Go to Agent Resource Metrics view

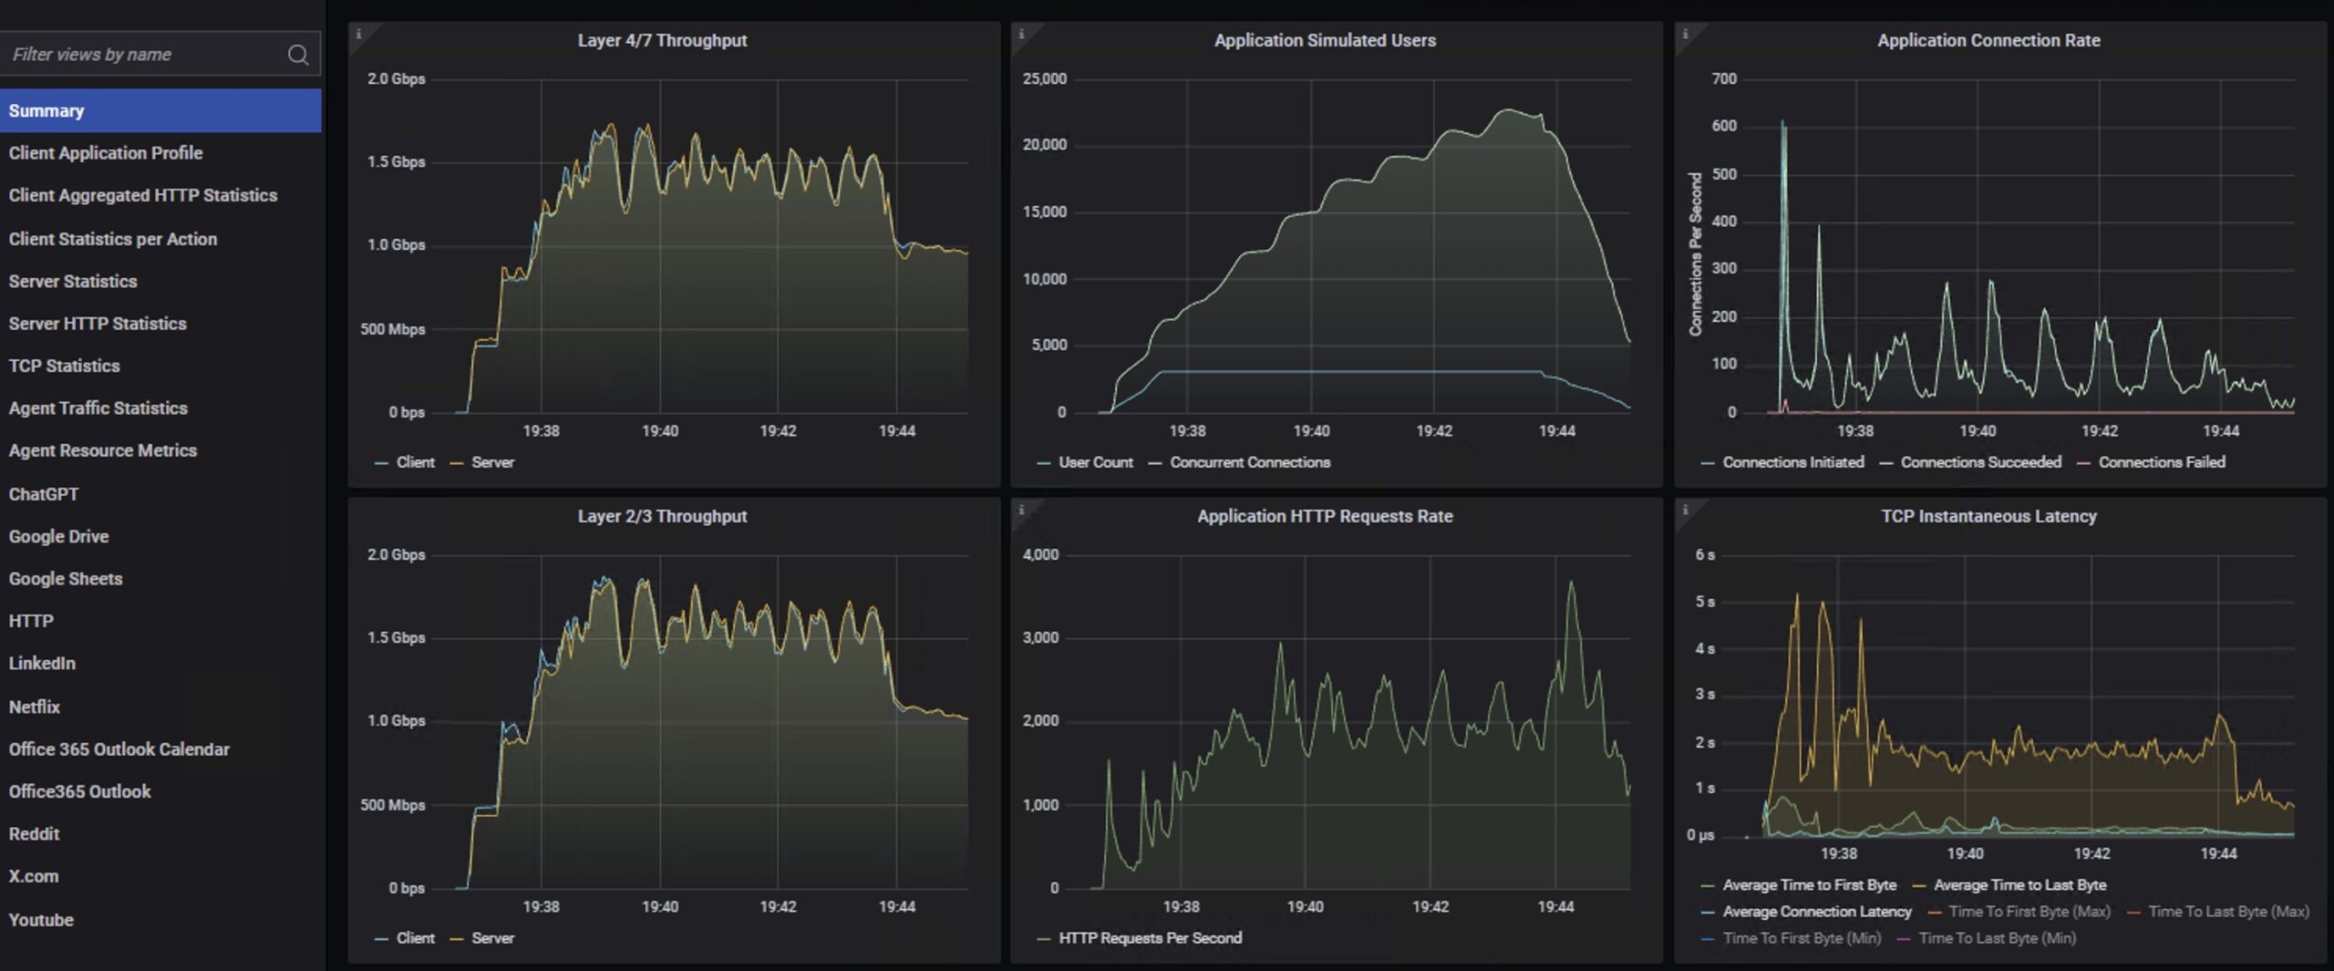point(103,450)
